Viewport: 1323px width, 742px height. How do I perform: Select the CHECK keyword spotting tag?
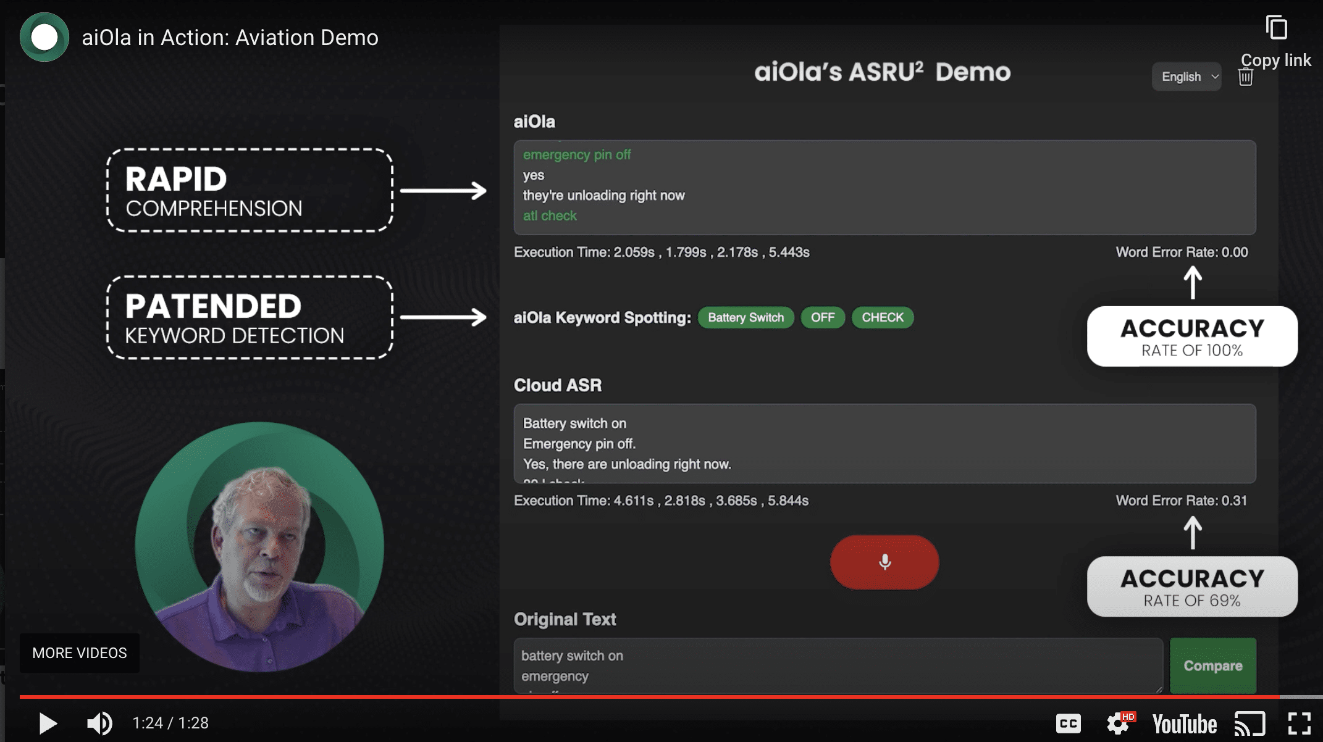click(882, 317)
